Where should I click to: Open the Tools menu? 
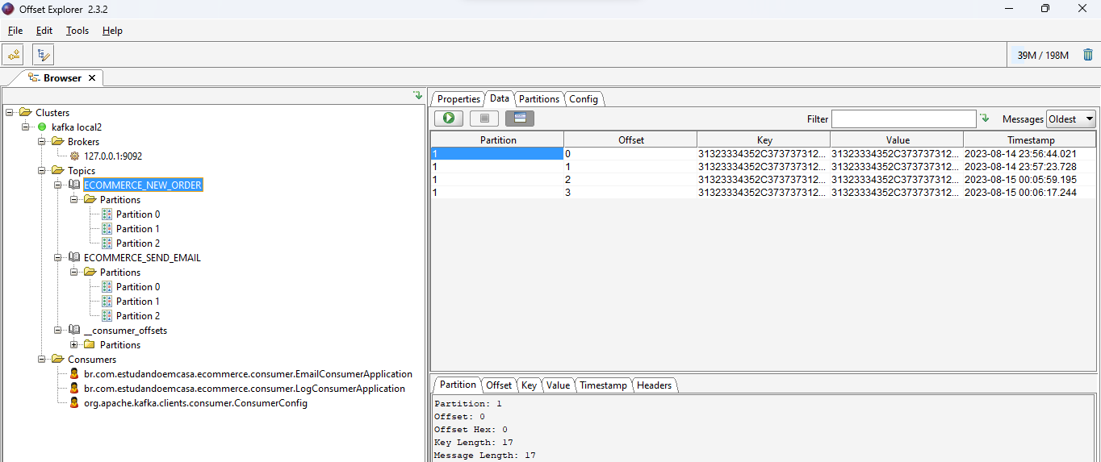click(77, 31)
